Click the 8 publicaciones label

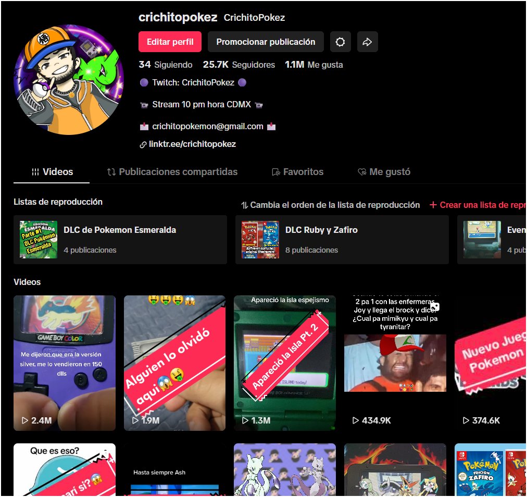(x=311, y=250)
